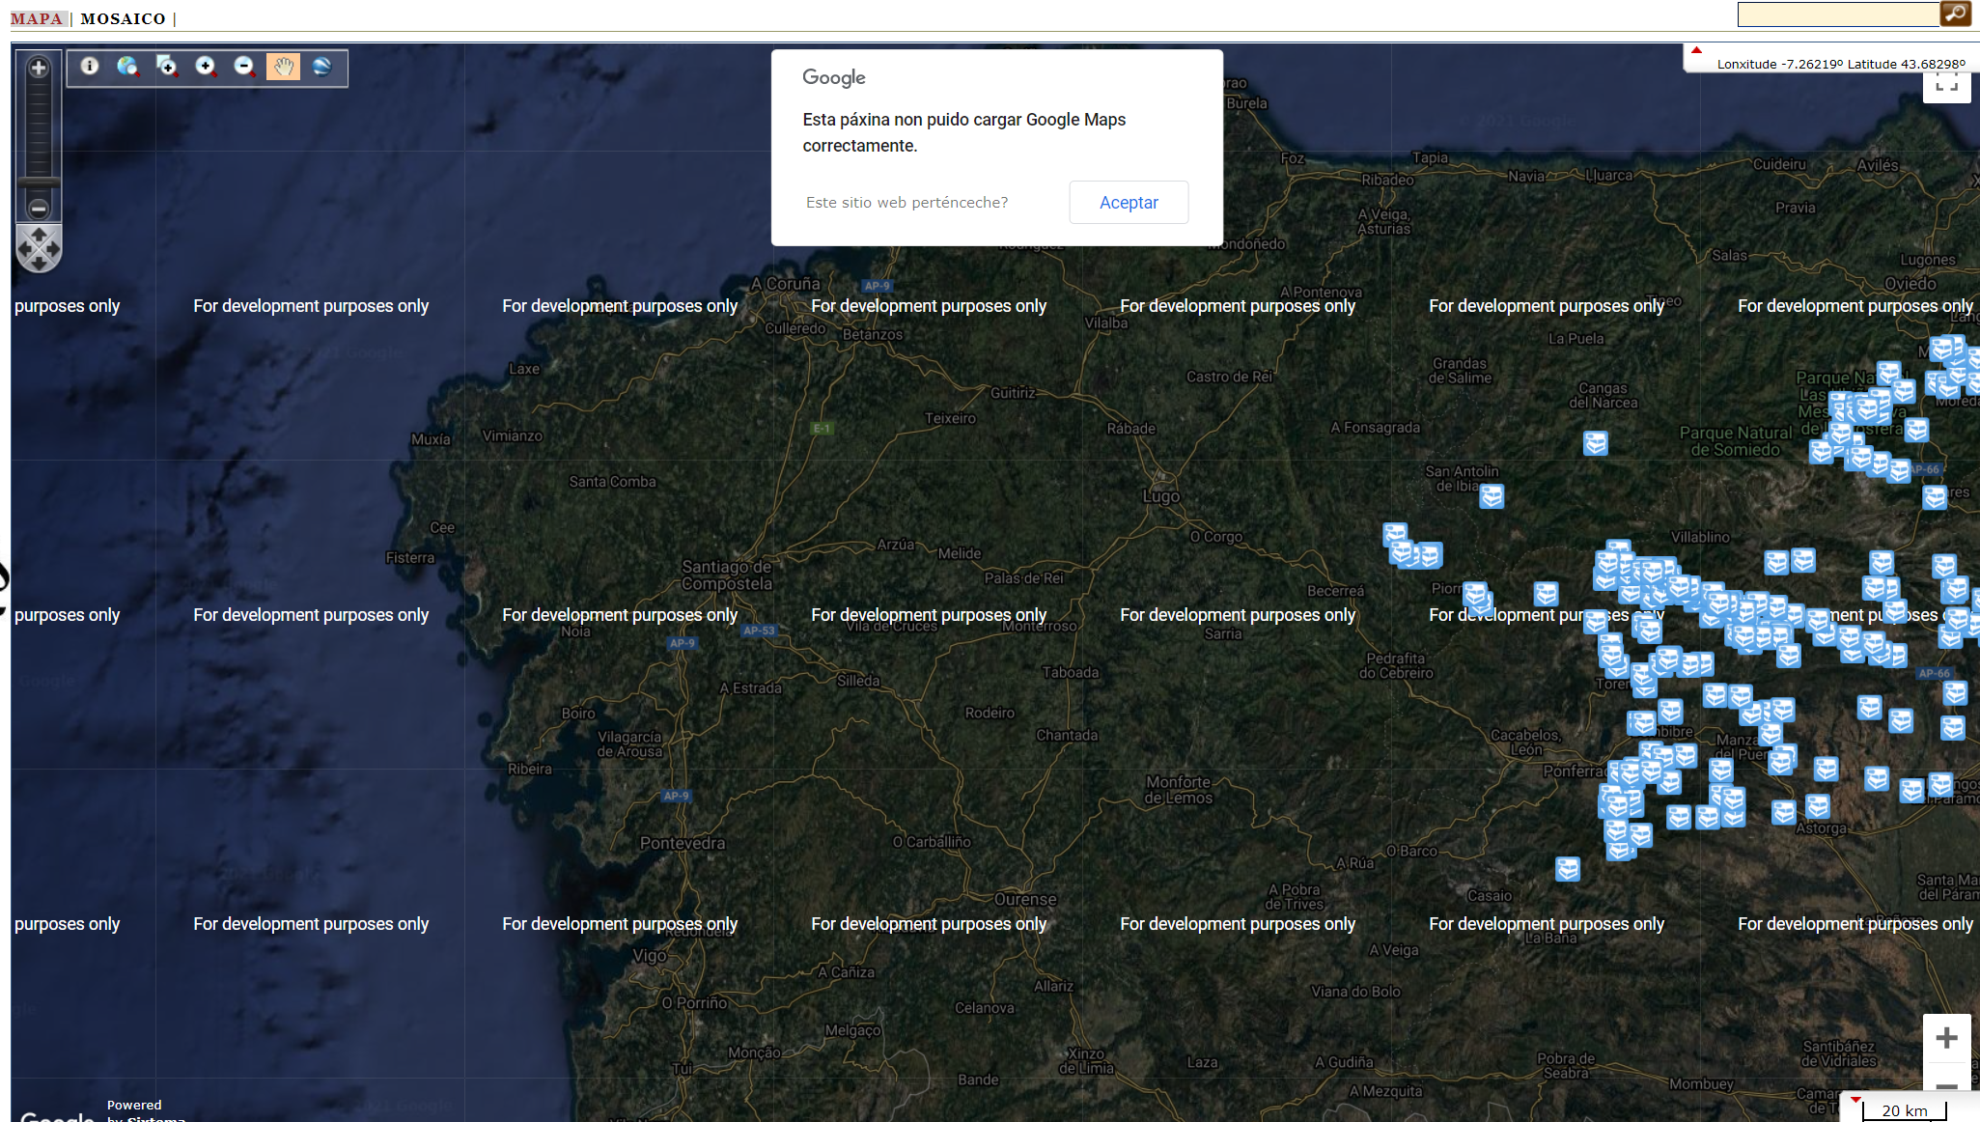Click plus atop the zoom slider
This screenshot has height=1122, width=1980.
[x=39, y=68]
